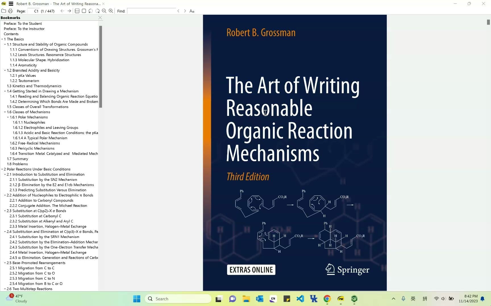Collapse '1.4 Getting Started in Drawing' node

point(5,91)
